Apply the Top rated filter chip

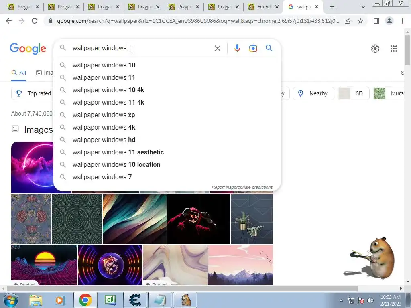(32, 93)
